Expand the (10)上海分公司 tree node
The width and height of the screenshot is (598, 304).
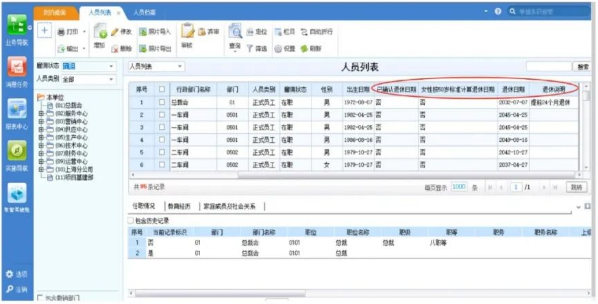tap(41, 169)
